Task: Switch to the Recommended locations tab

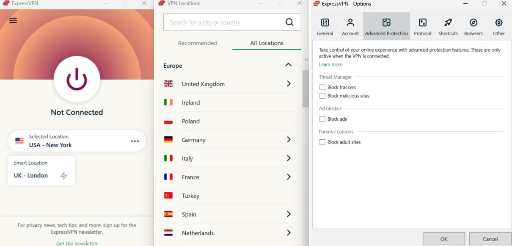Action: click(198, 43)
